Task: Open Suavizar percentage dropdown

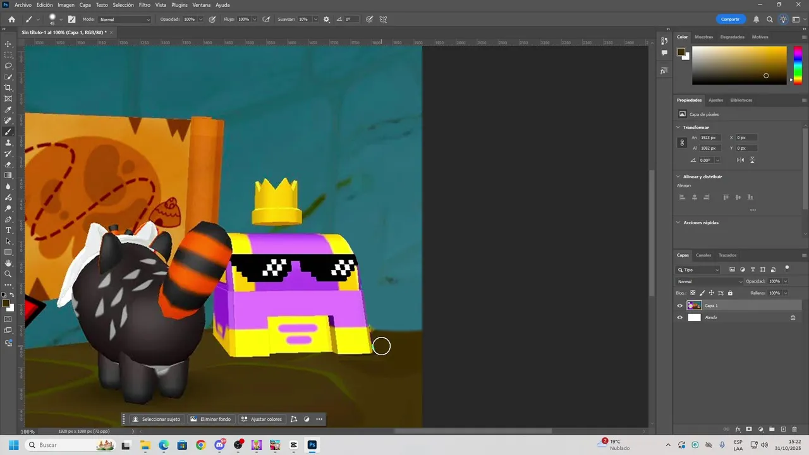Action: coord(314,20)
